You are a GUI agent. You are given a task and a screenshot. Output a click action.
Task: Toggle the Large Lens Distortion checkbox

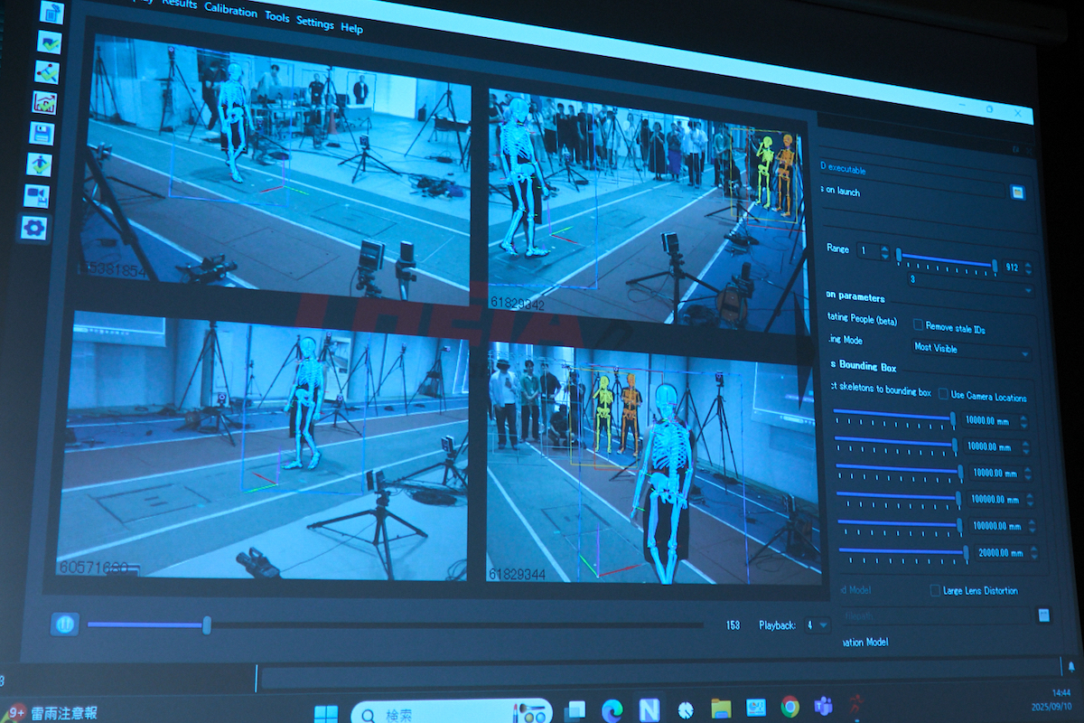click(x=935, y=590)
